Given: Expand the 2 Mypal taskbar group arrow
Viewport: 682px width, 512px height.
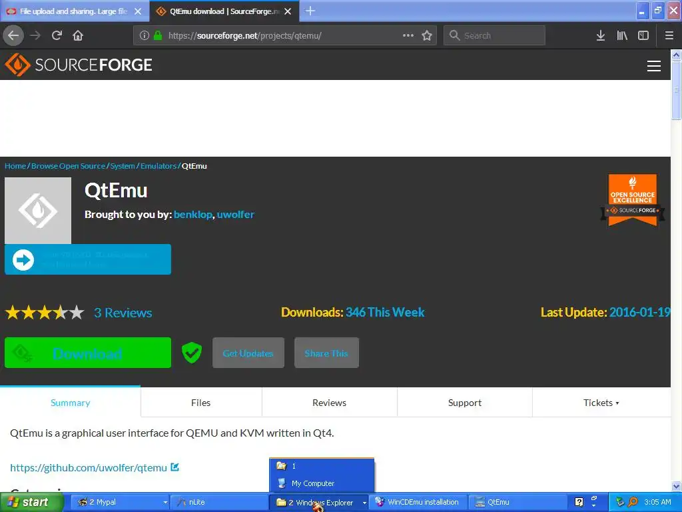Looking at the screenshot, I should click(x=165, y=503).
